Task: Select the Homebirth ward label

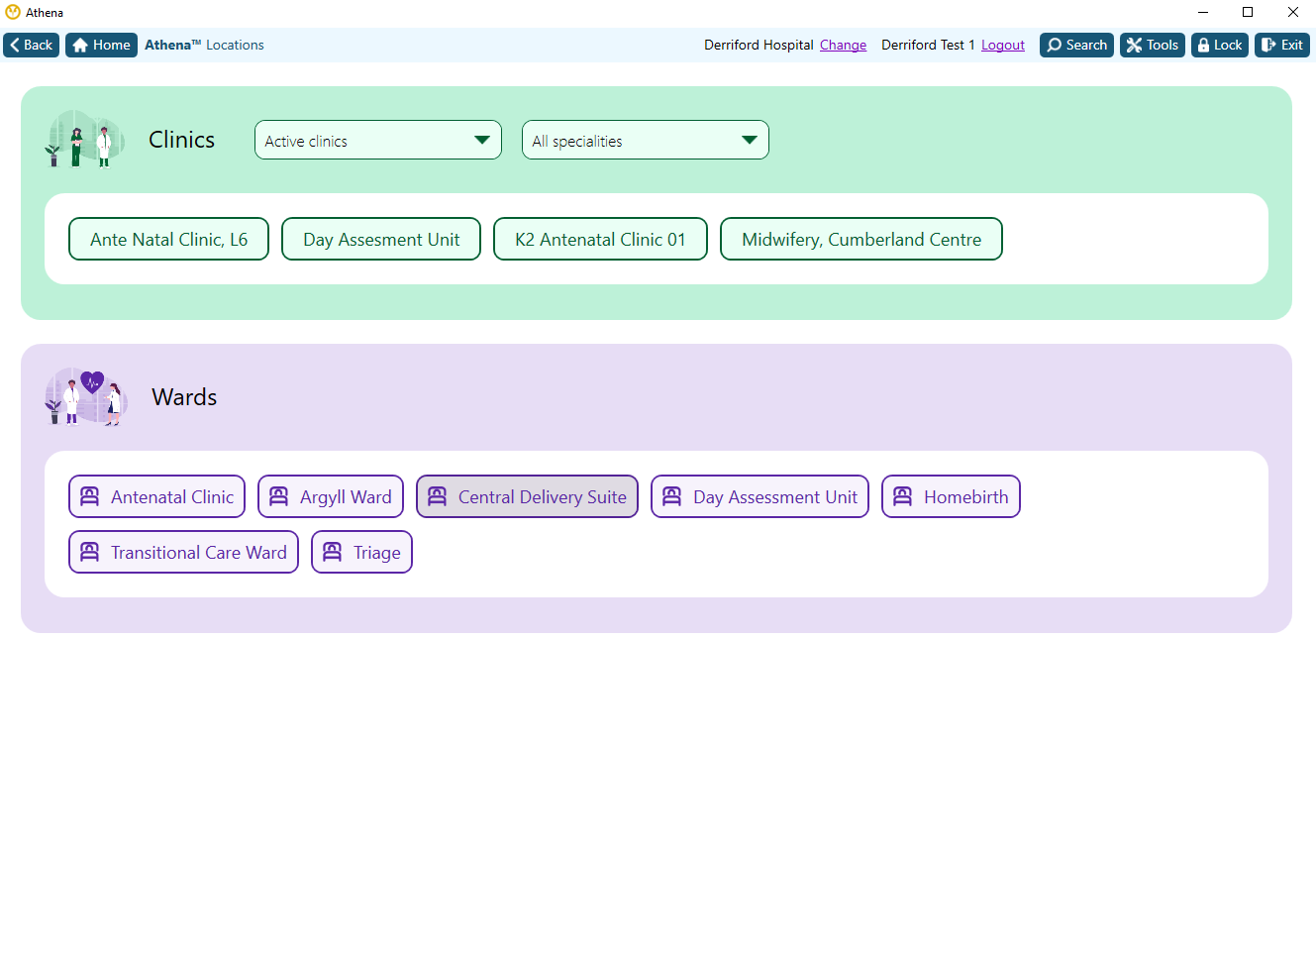Action: click(x=966, y=496)
